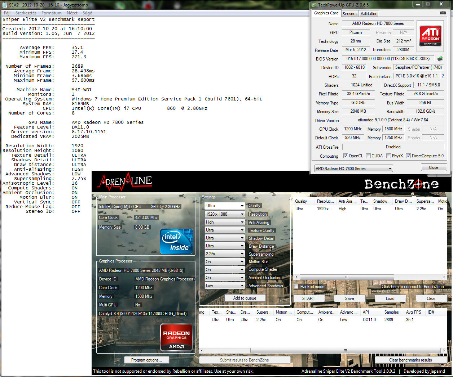Toggle the OpenCL checkbox

pos(346,156)
